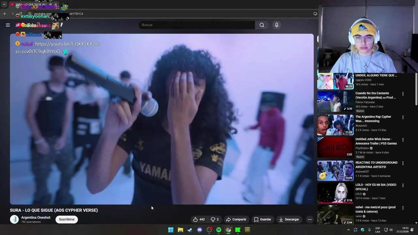This screenshot has height=235, width=418.
Task: Click the browser address bar URL
Action: pyautogui.click(x=58, y=14)
